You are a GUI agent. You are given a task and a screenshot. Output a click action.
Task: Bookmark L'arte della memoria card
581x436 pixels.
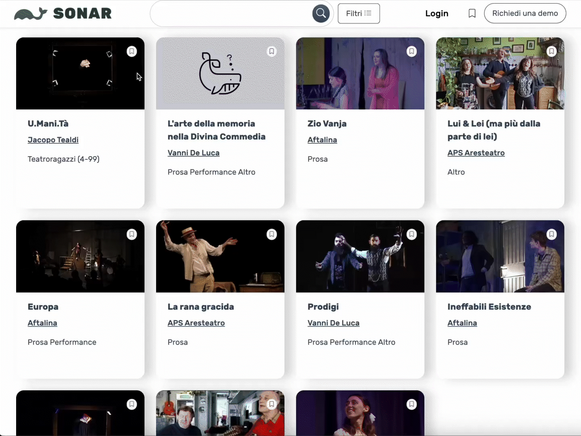click(x=272, y=51)
